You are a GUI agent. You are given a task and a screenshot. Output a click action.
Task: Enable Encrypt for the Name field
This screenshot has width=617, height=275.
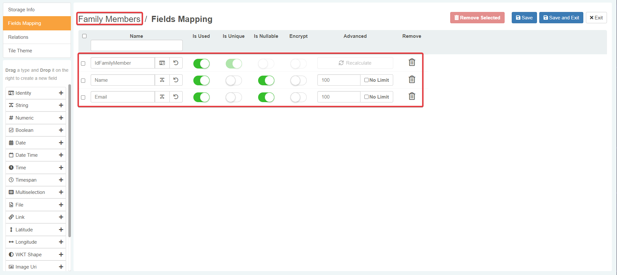pos(298,80)
